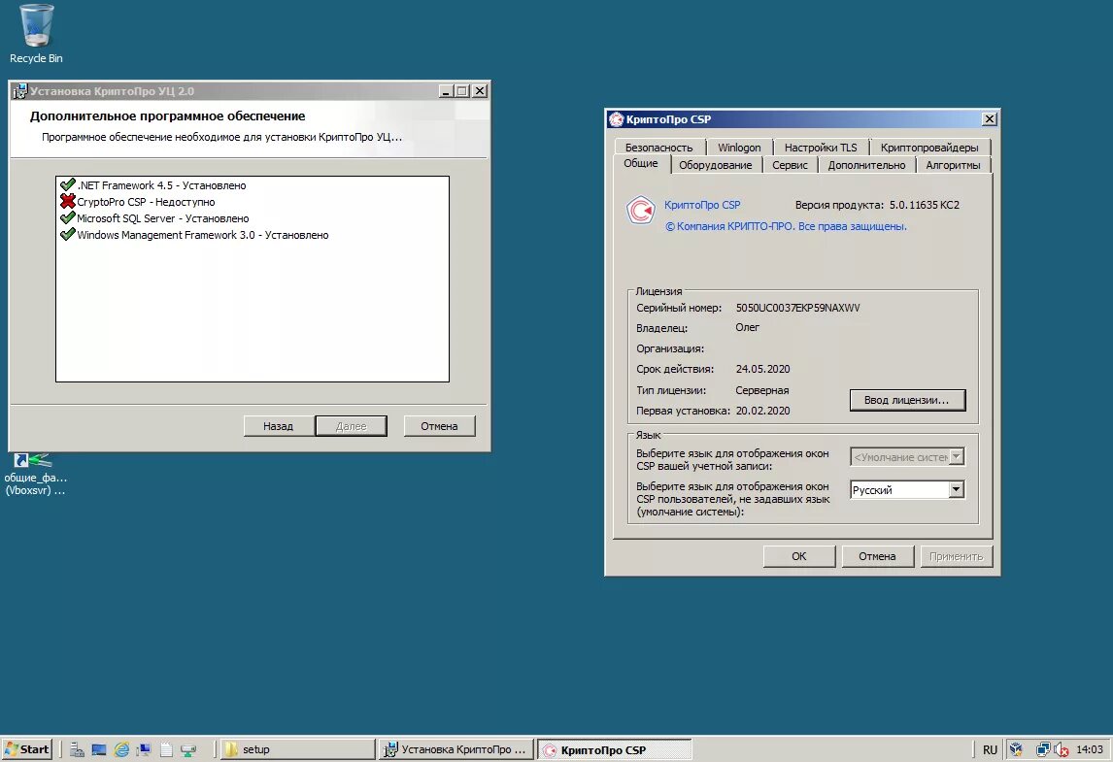Click the green network device quick launch icon
The height and width of the screenshot is (762, 1113).
click(188, 749)
